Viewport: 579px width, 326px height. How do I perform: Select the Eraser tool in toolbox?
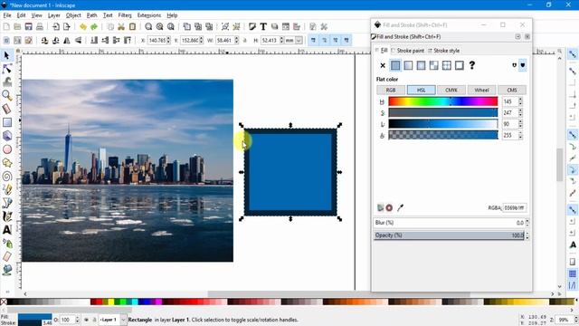(x=6, y=256)
